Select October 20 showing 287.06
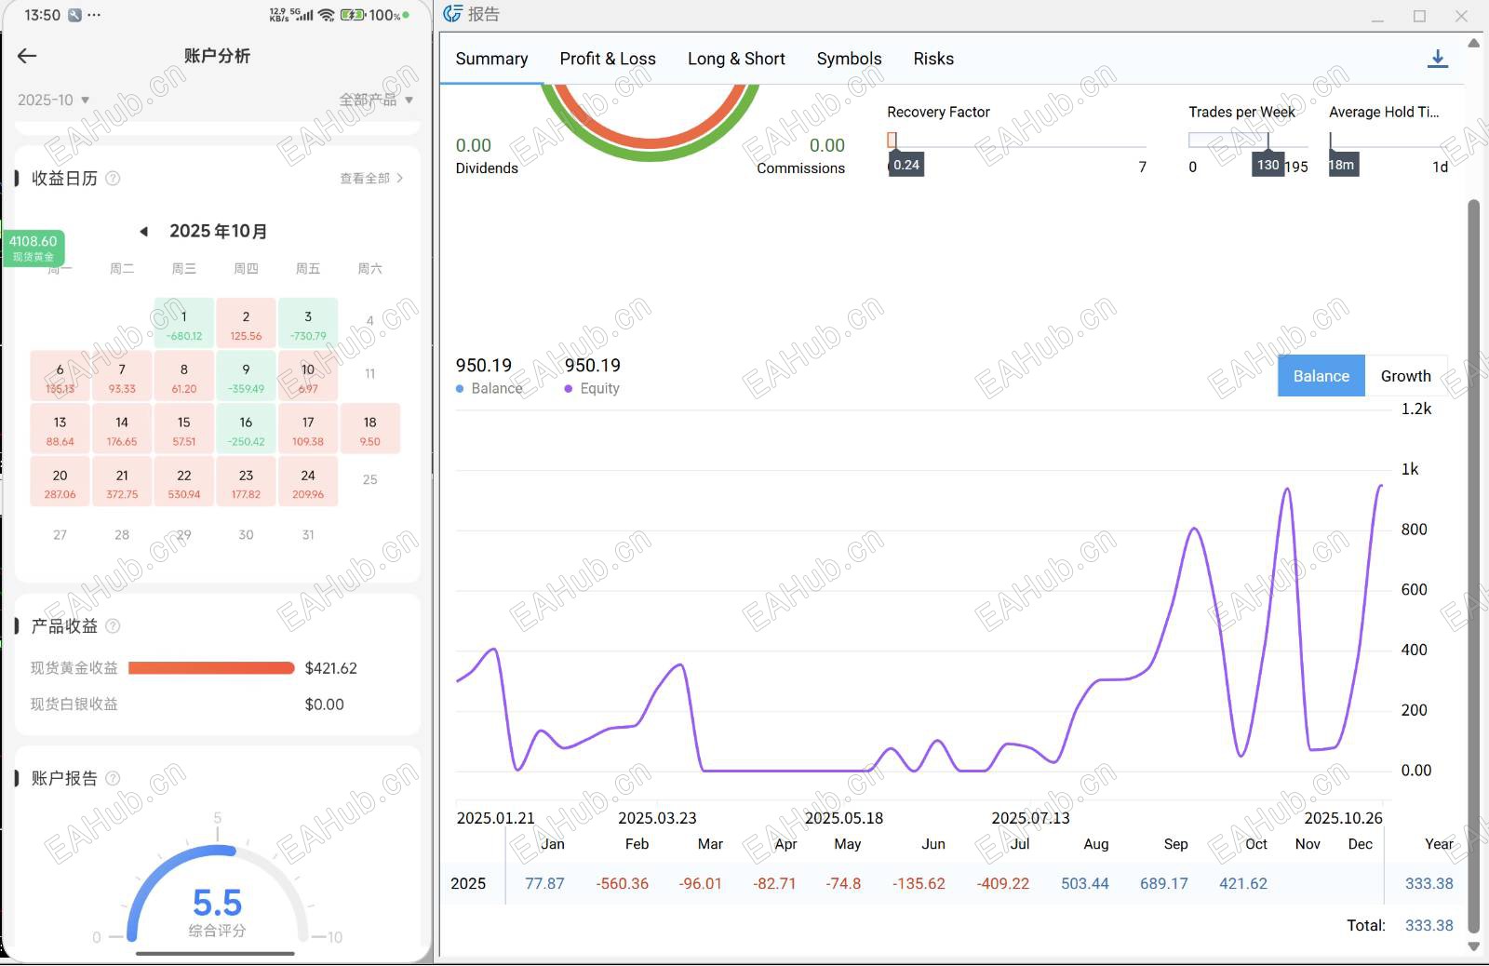The width and height of the screenshot is (1489, 966). pos(60,482)
